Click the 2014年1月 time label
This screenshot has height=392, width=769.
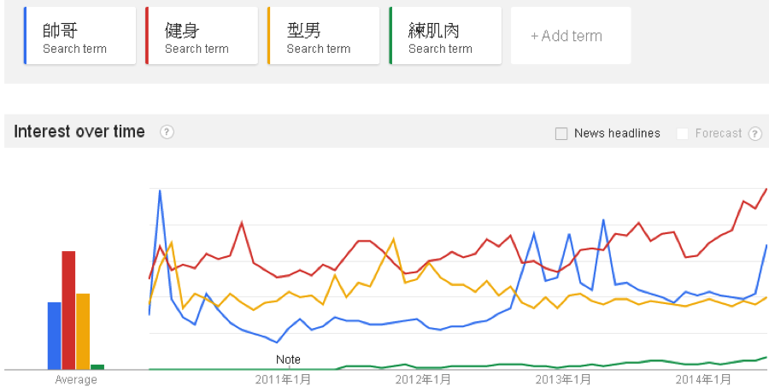701,379
